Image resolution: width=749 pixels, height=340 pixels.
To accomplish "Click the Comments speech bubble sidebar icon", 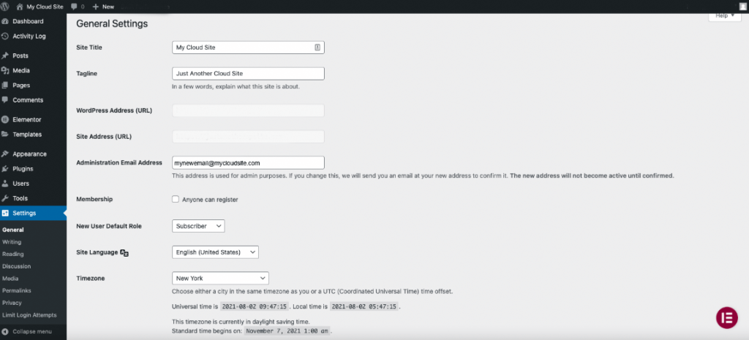I will [x=5, y=100].
